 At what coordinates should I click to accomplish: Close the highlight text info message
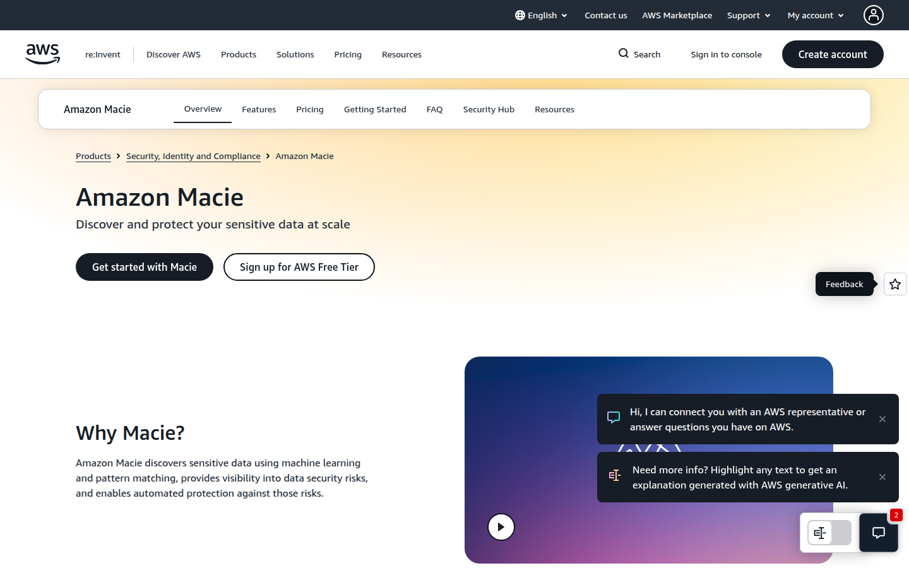click(x=882, y=477)
